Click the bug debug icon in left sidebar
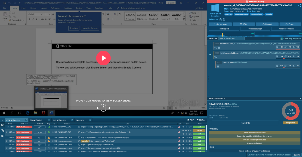 pos(2,136)
